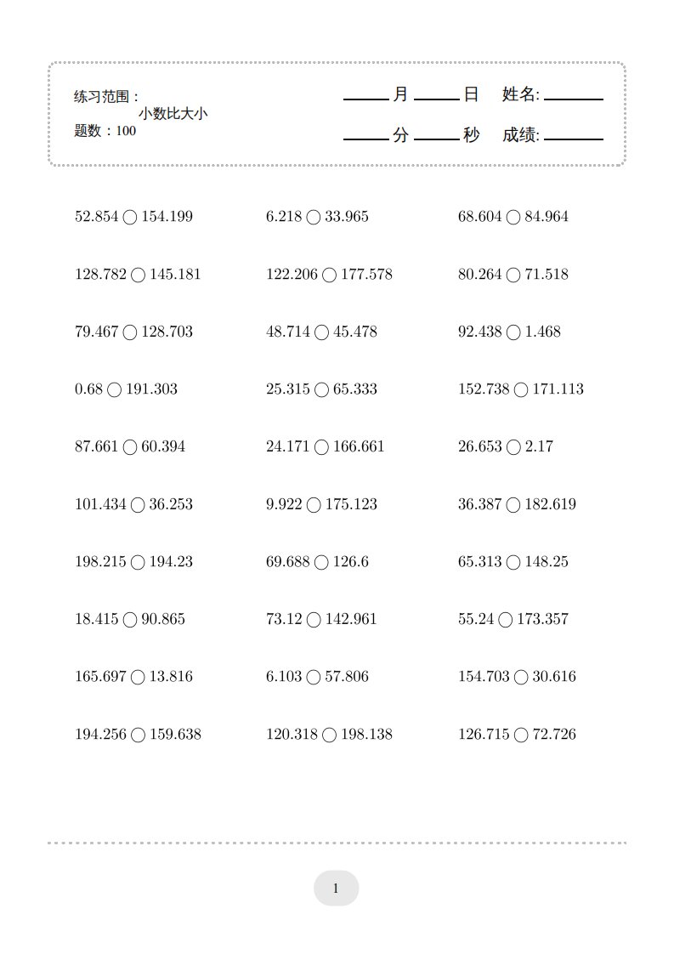Click the 小数比大小 practice range text
This screenshot has width=674, height=954.
click(173, 113)
